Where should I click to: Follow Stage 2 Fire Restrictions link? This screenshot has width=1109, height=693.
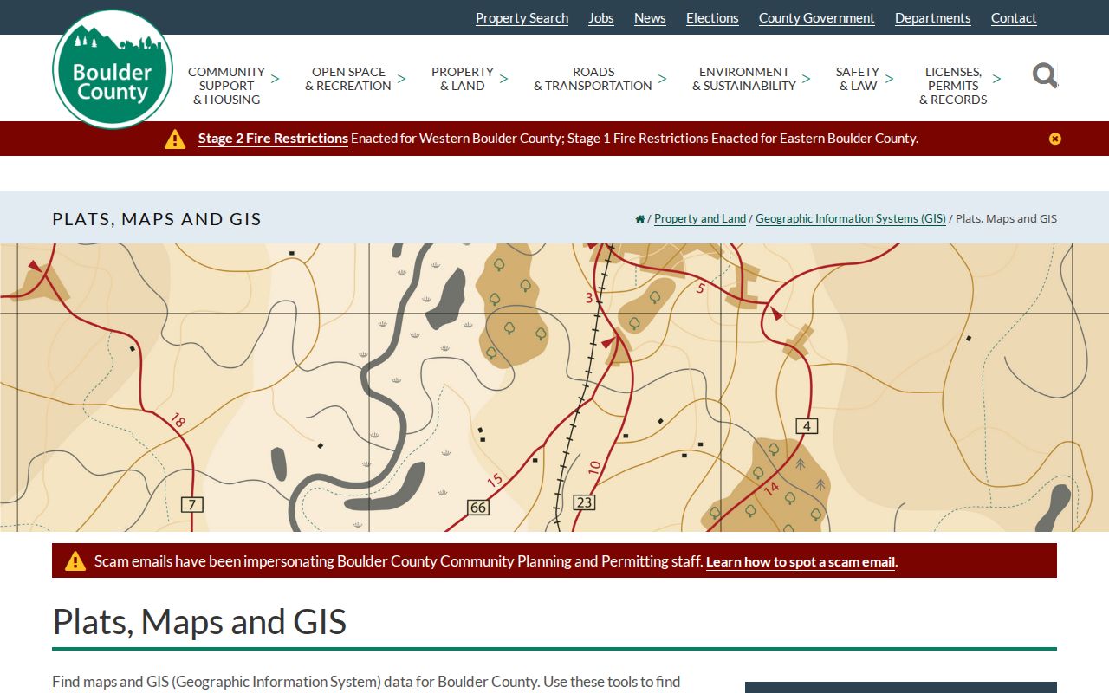point(273,139)
